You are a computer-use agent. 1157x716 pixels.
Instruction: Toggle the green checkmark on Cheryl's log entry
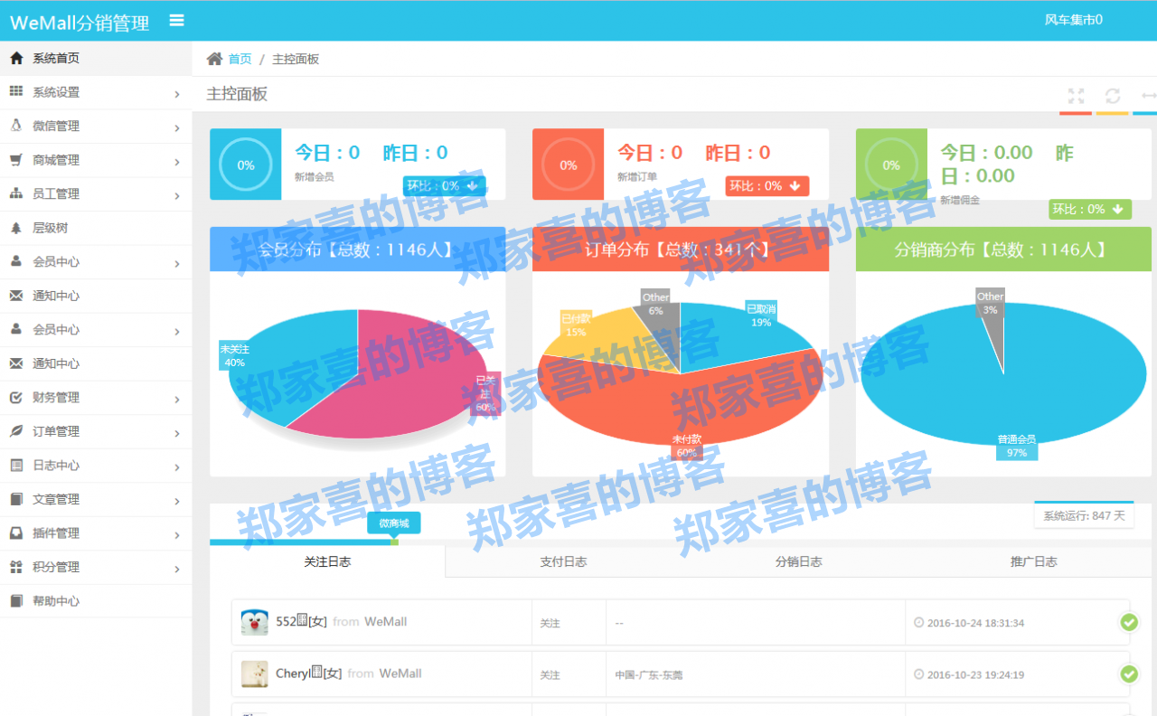pyautogui.click(x=1129, y=674)
